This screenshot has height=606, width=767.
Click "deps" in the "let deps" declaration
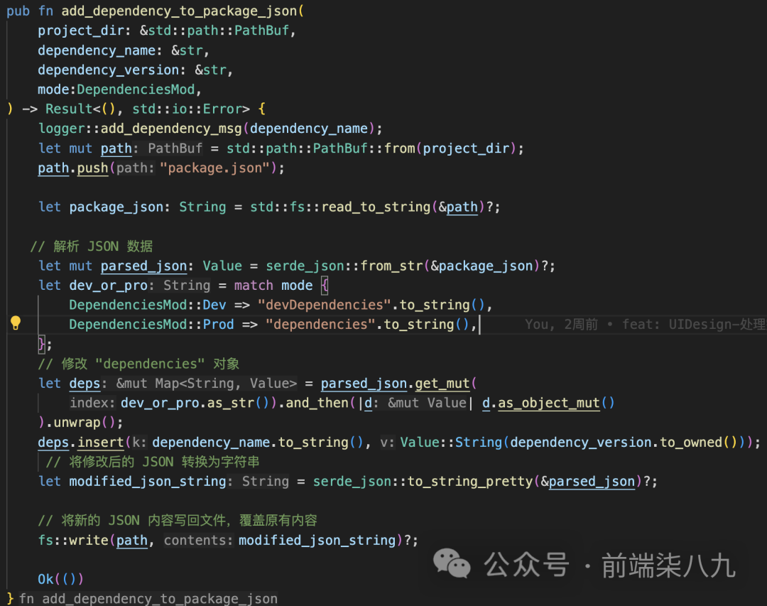(85, 383)
